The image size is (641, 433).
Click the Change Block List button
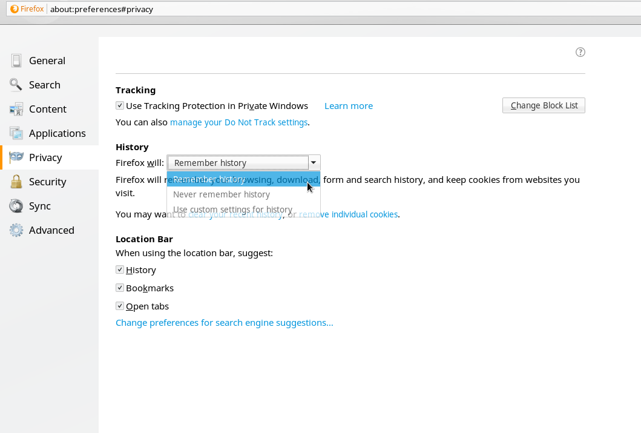point(544,105)
